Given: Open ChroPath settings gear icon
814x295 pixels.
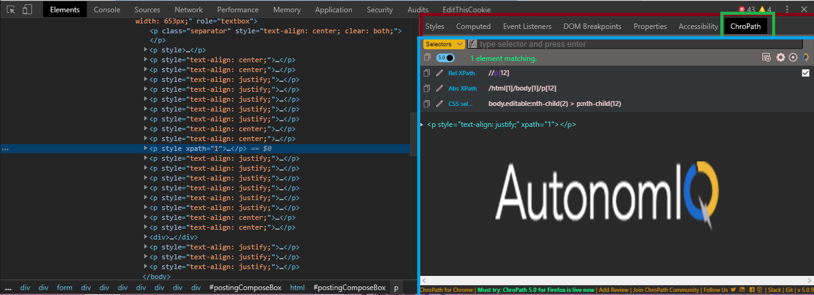Looking at the screenshot, I should pyautogui.click(x=781, y=57).
